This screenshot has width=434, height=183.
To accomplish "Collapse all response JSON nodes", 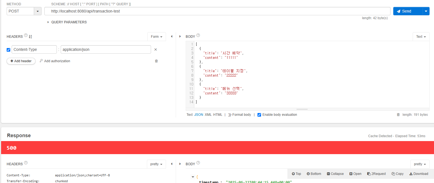I will [335, 174].
